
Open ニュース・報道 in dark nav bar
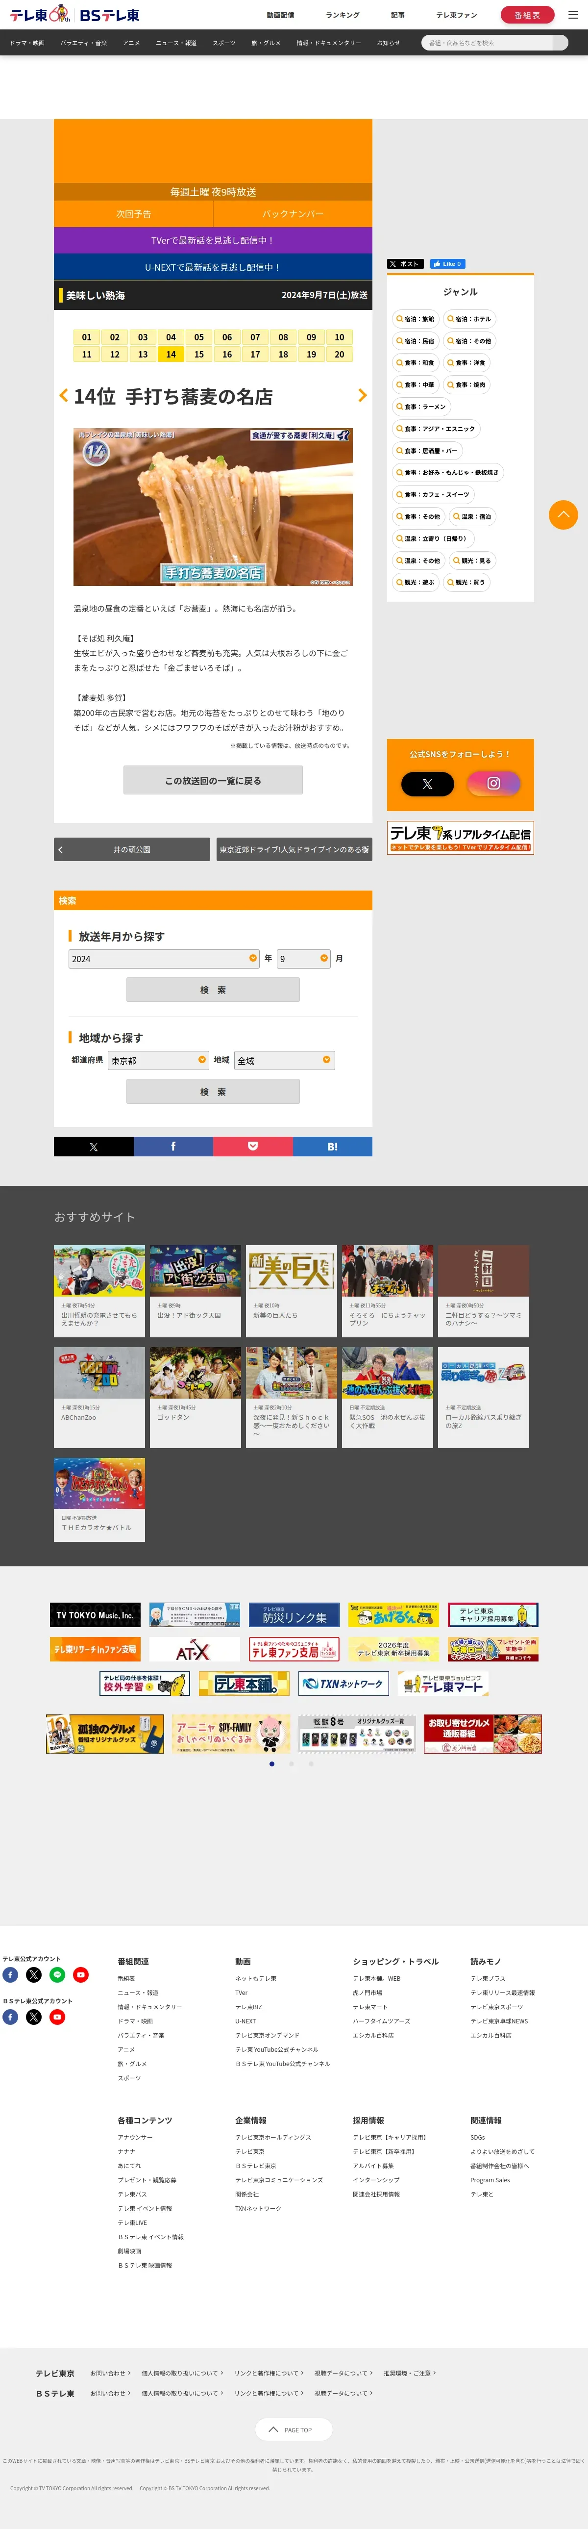click(176, 43)
